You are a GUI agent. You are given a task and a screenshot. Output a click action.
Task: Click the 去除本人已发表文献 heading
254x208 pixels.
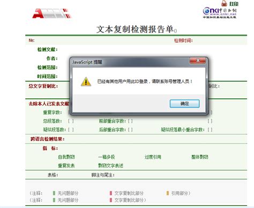click(49, 104)
